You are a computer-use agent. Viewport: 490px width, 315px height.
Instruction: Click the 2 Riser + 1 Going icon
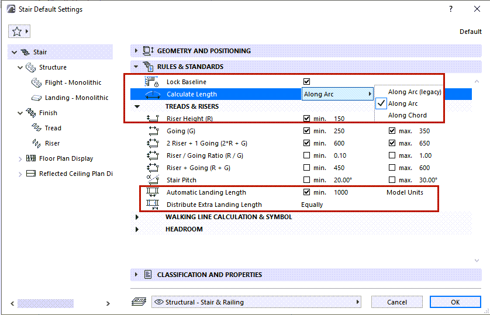(153, 143)
